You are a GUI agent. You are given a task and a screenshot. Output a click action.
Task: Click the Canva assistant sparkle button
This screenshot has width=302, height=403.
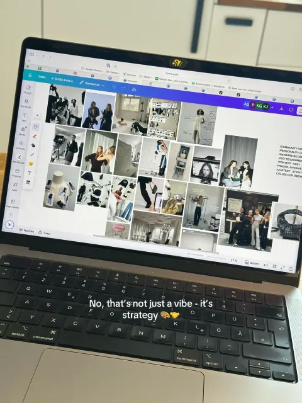tap(9, 225)
